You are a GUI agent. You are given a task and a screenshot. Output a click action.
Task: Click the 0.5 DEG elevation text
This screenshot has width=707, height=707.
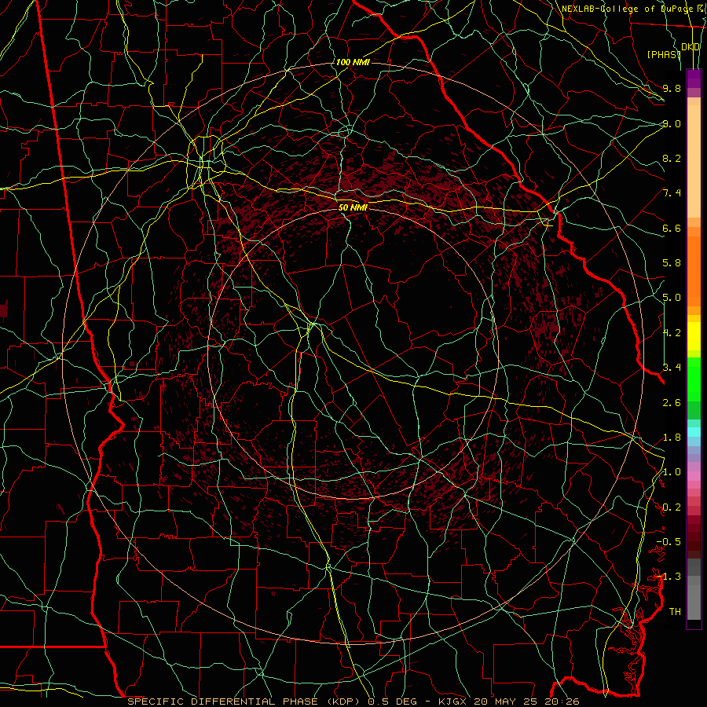pos(391,702)
